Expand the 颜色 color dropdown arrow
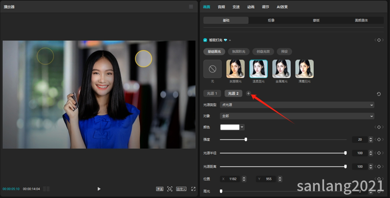Viewport: 390px width, 198px height. point(242,127)
